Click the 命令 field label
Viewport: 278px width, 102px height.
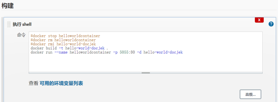click(21, 35)
